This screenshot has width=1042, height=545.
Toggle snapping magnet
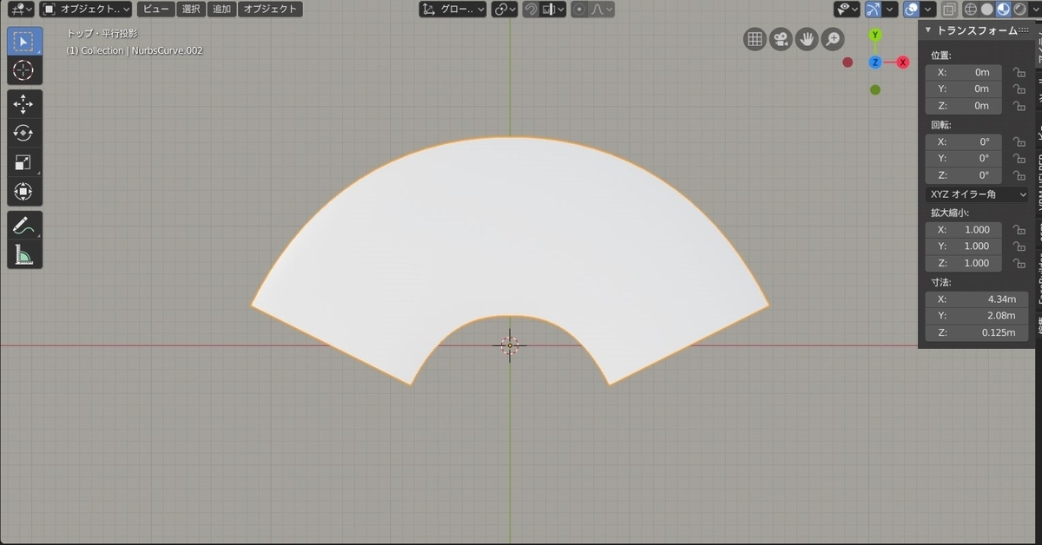529,10
